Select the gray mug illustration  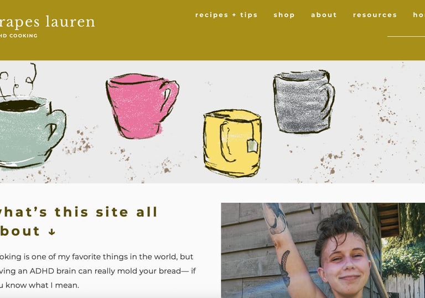304,102
